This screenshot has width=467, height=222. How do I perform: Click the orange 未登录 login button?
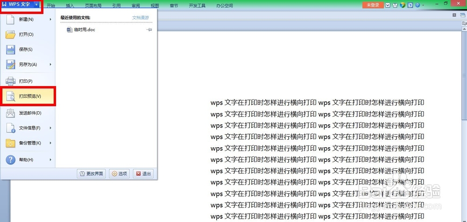(x=373, y=5)
